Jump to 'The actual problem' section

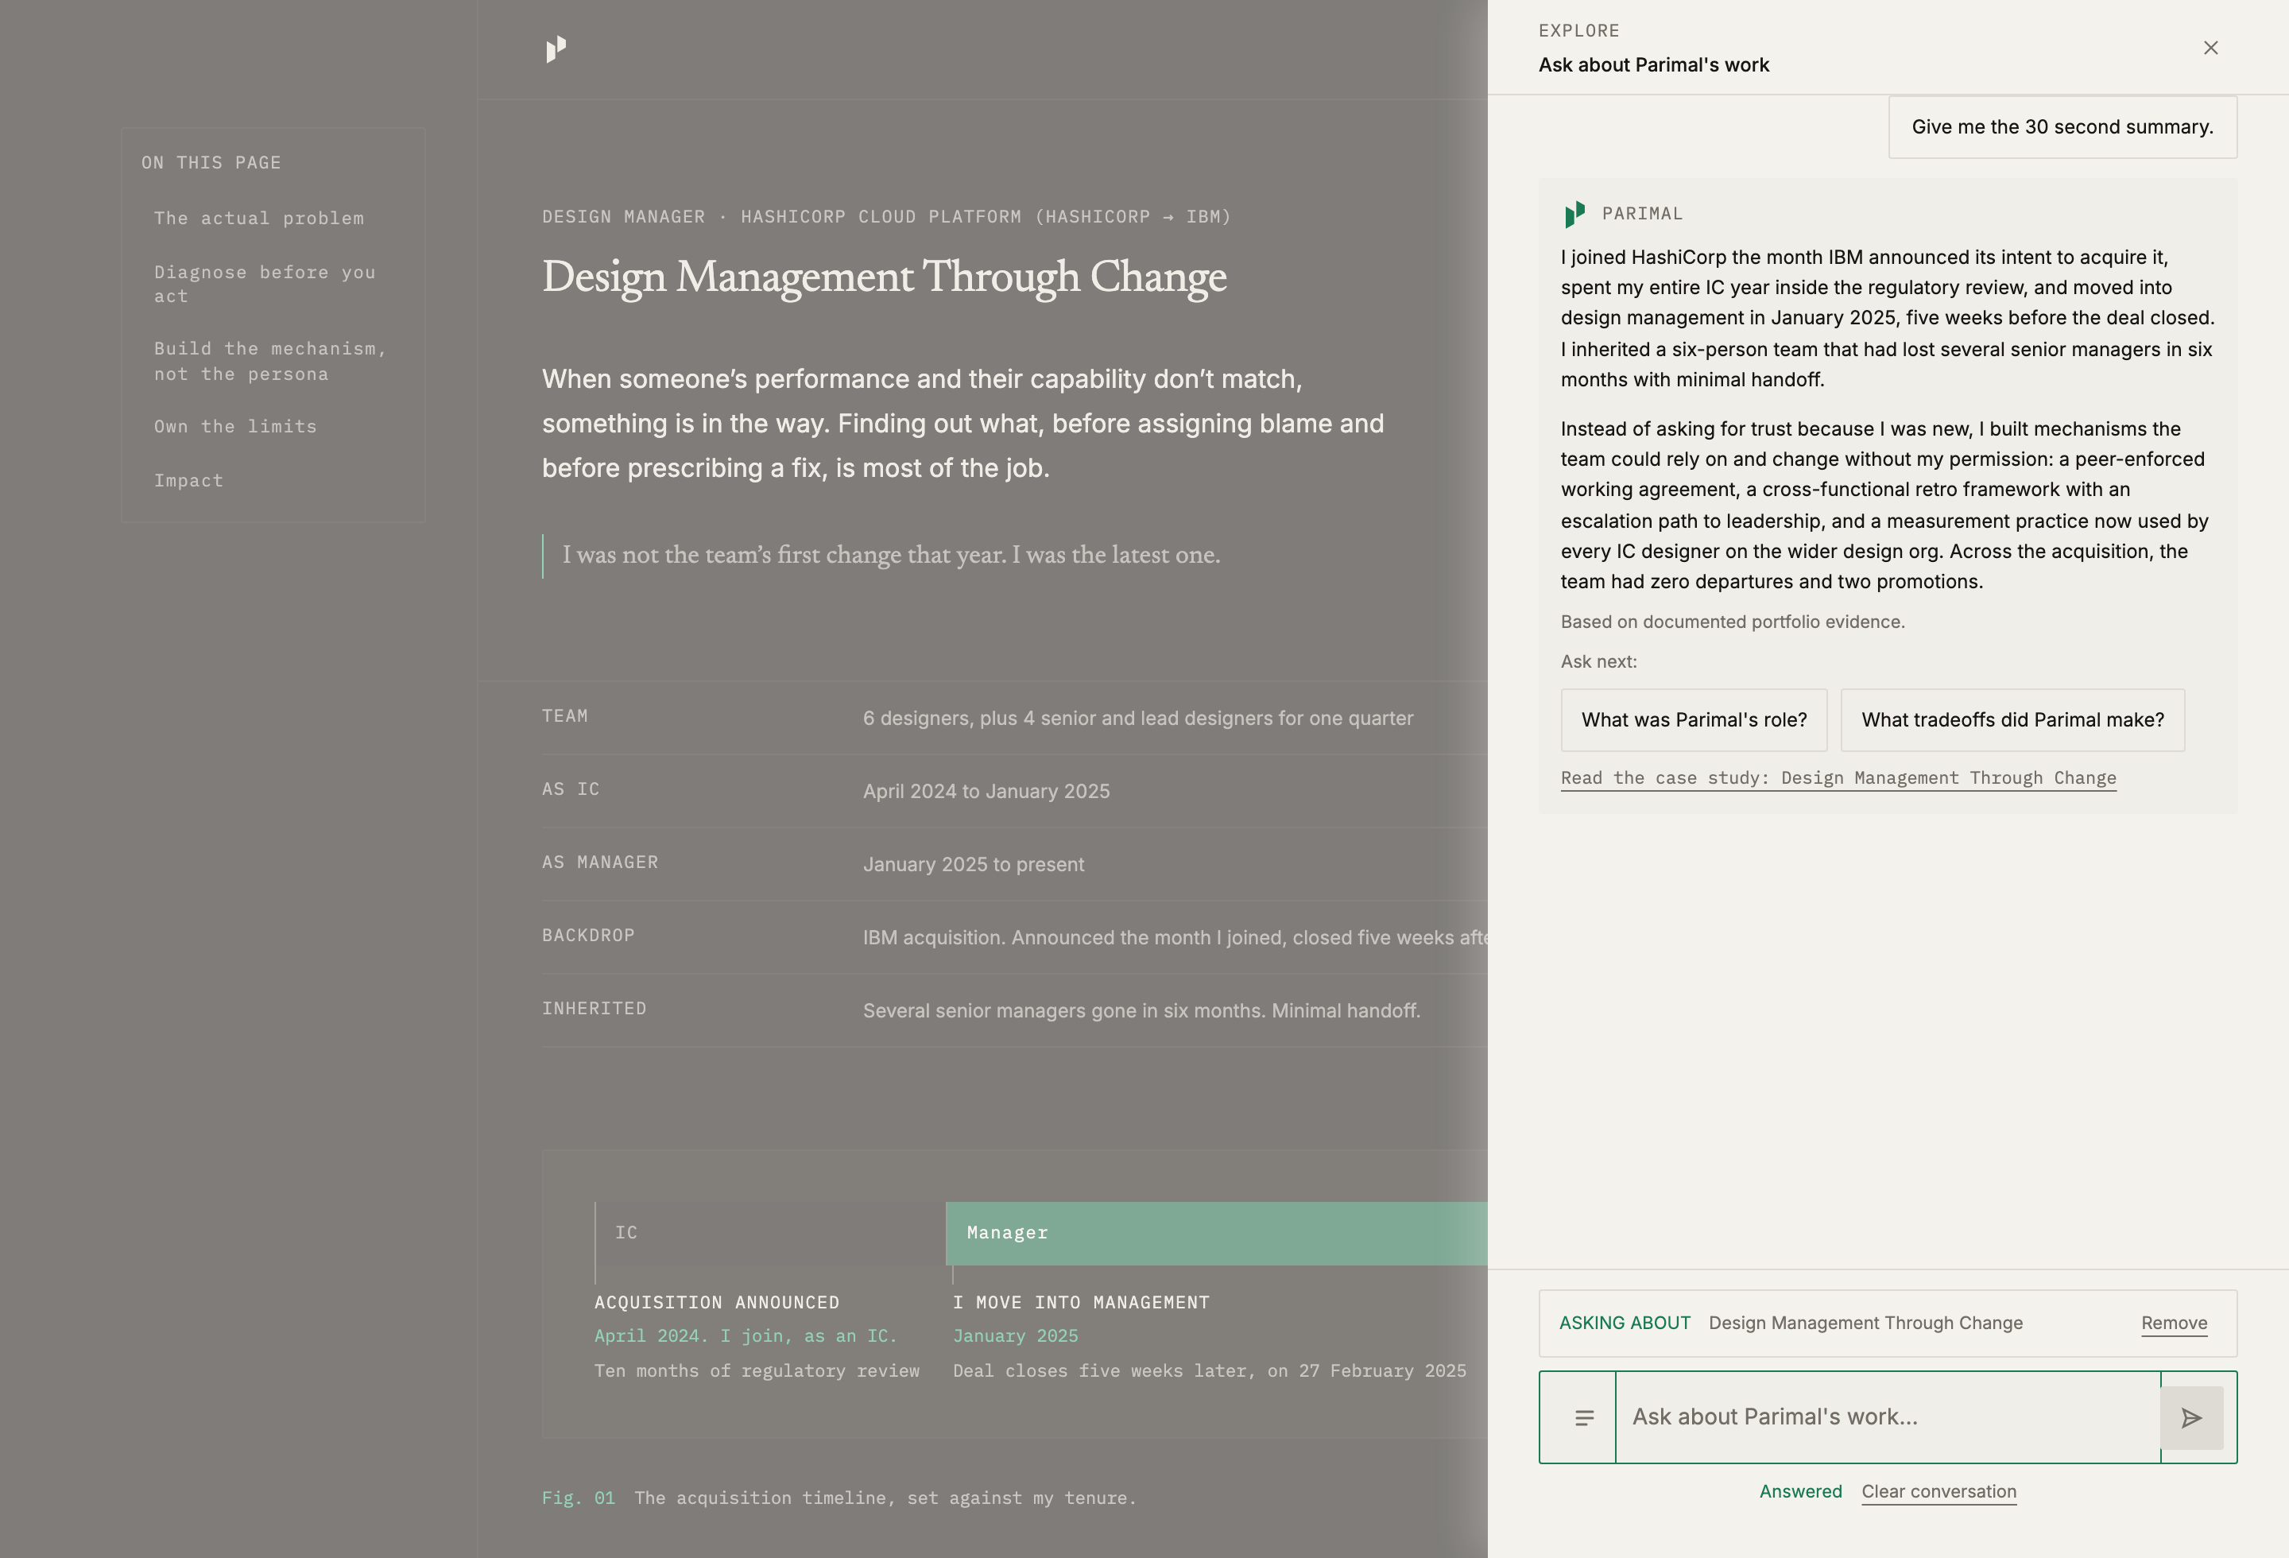point(259,218)
